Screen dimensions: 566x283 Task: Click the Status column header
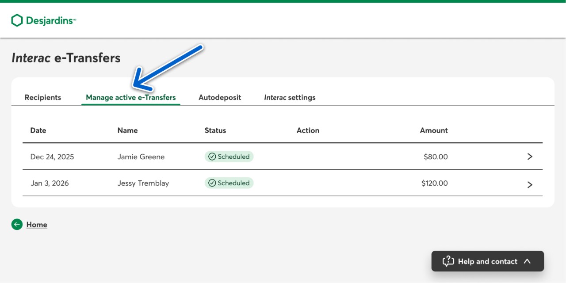coord(215,130)
